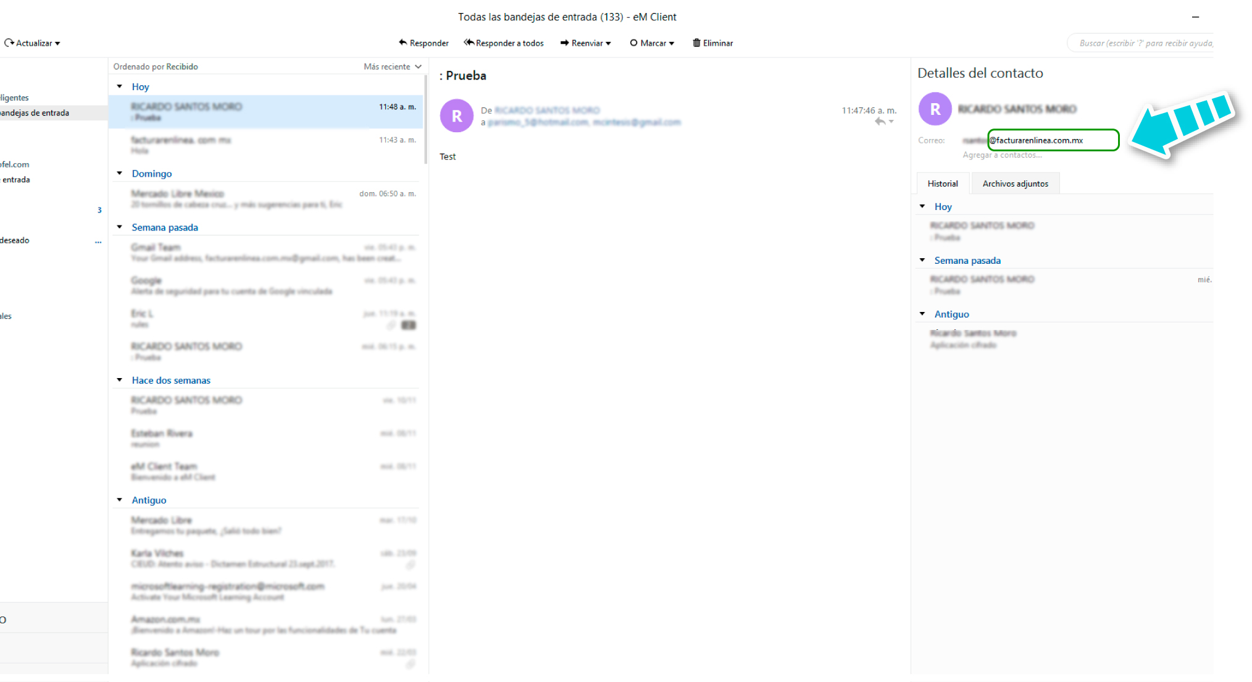1252x682 pixels.
Task: Open the Google security alert message
Action: (265, 285)
